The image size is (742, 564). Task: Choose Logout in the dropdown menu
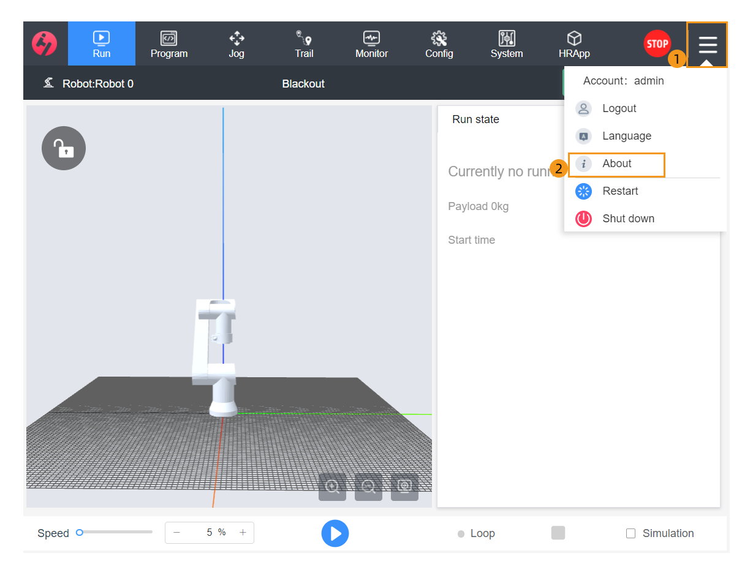pos(619,108)
